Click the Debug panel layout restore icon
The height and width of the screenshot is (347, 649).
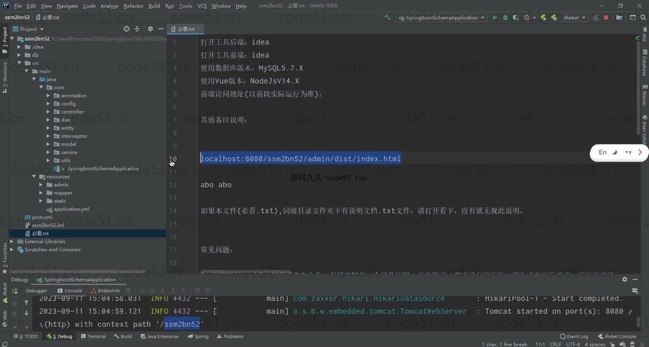click(x=635, y=290)
